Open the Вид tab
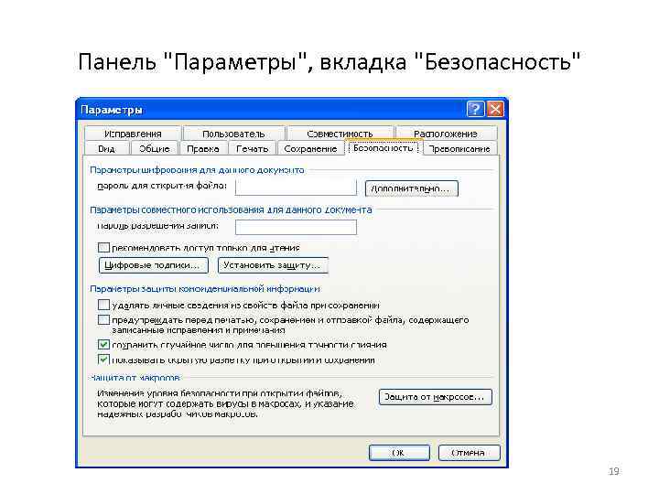This screenshot has height=494, width=659. coord(106,149)
